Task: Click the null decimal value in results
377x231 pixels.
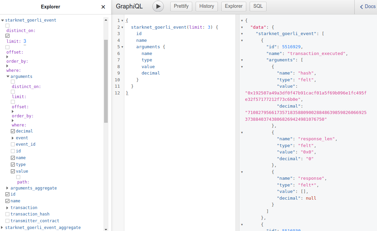Action: 311,198
